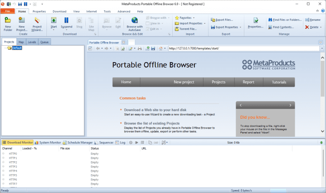Viewport: 326px width, 193px height.
Task: Click the URL address input field
Action: 239,48
